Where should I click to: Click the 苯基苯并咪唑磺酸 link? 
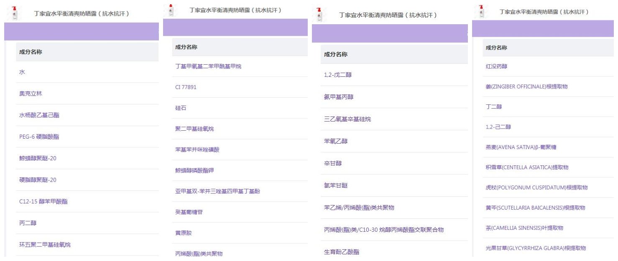[197, 150]
